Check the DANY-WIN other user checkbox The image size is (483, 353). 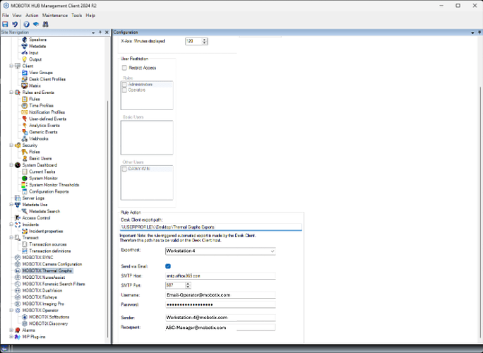tap(124, 169)
